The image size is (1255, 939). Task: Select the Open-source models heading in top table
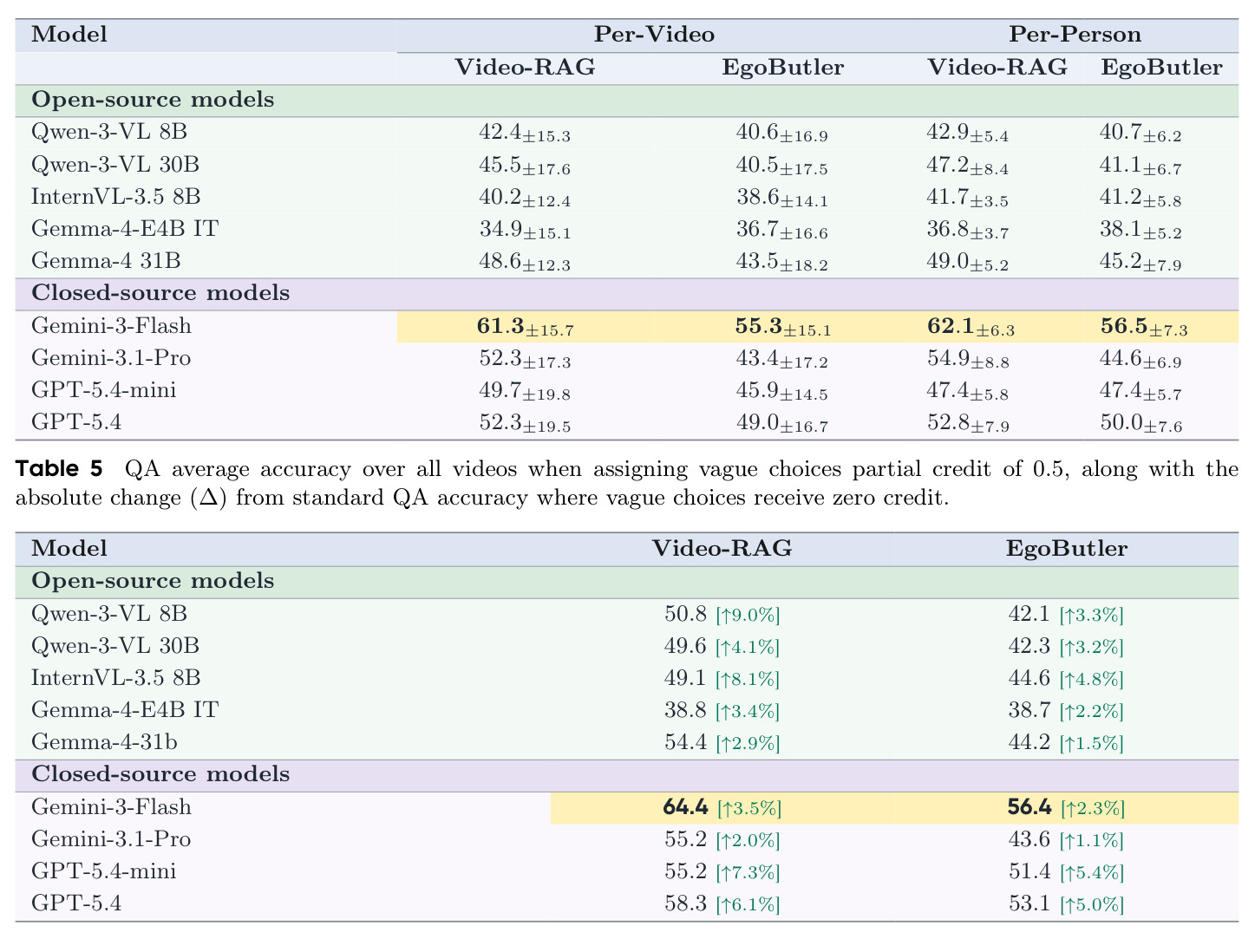tap(153, 100)
